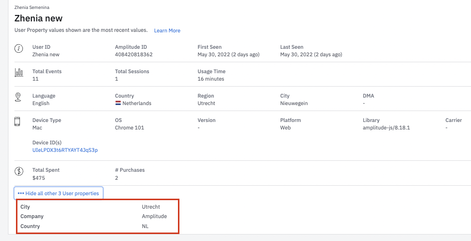The image size is (471, 241).
Task: Click the City value Nieuwegein
Action: pos(294,104)
